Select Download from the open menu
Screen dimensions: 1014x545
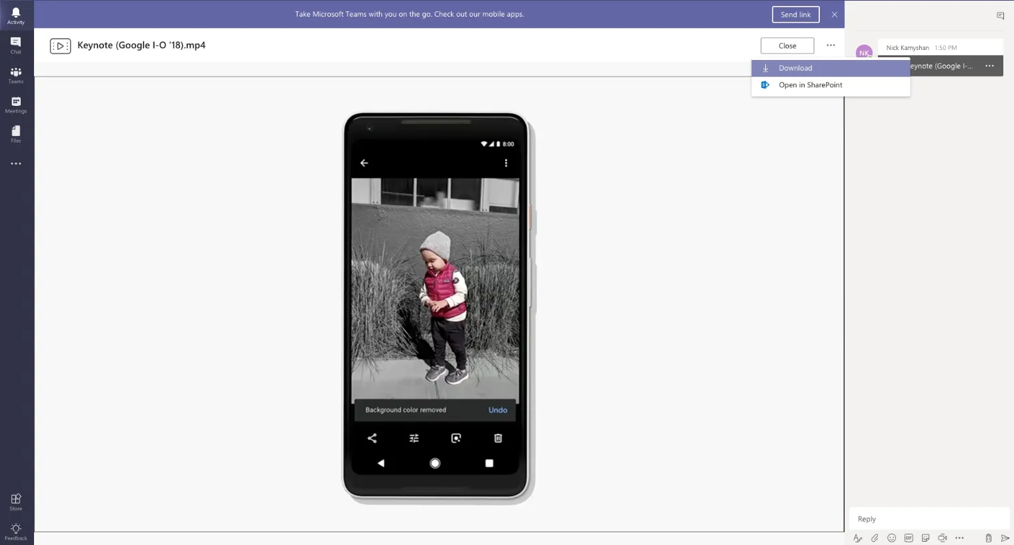point(796,67)
